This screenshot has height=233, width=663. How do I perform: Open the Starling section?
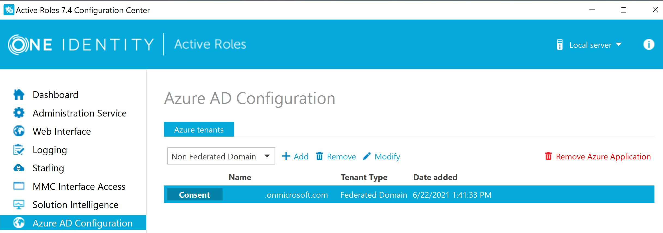(48, 168)
